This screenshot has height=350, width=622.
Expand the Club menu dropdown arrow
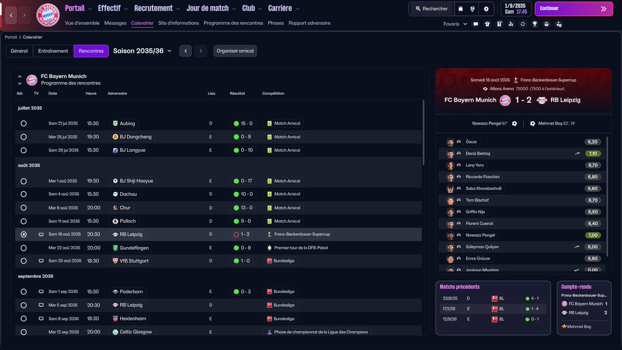[x=260, y=9]
